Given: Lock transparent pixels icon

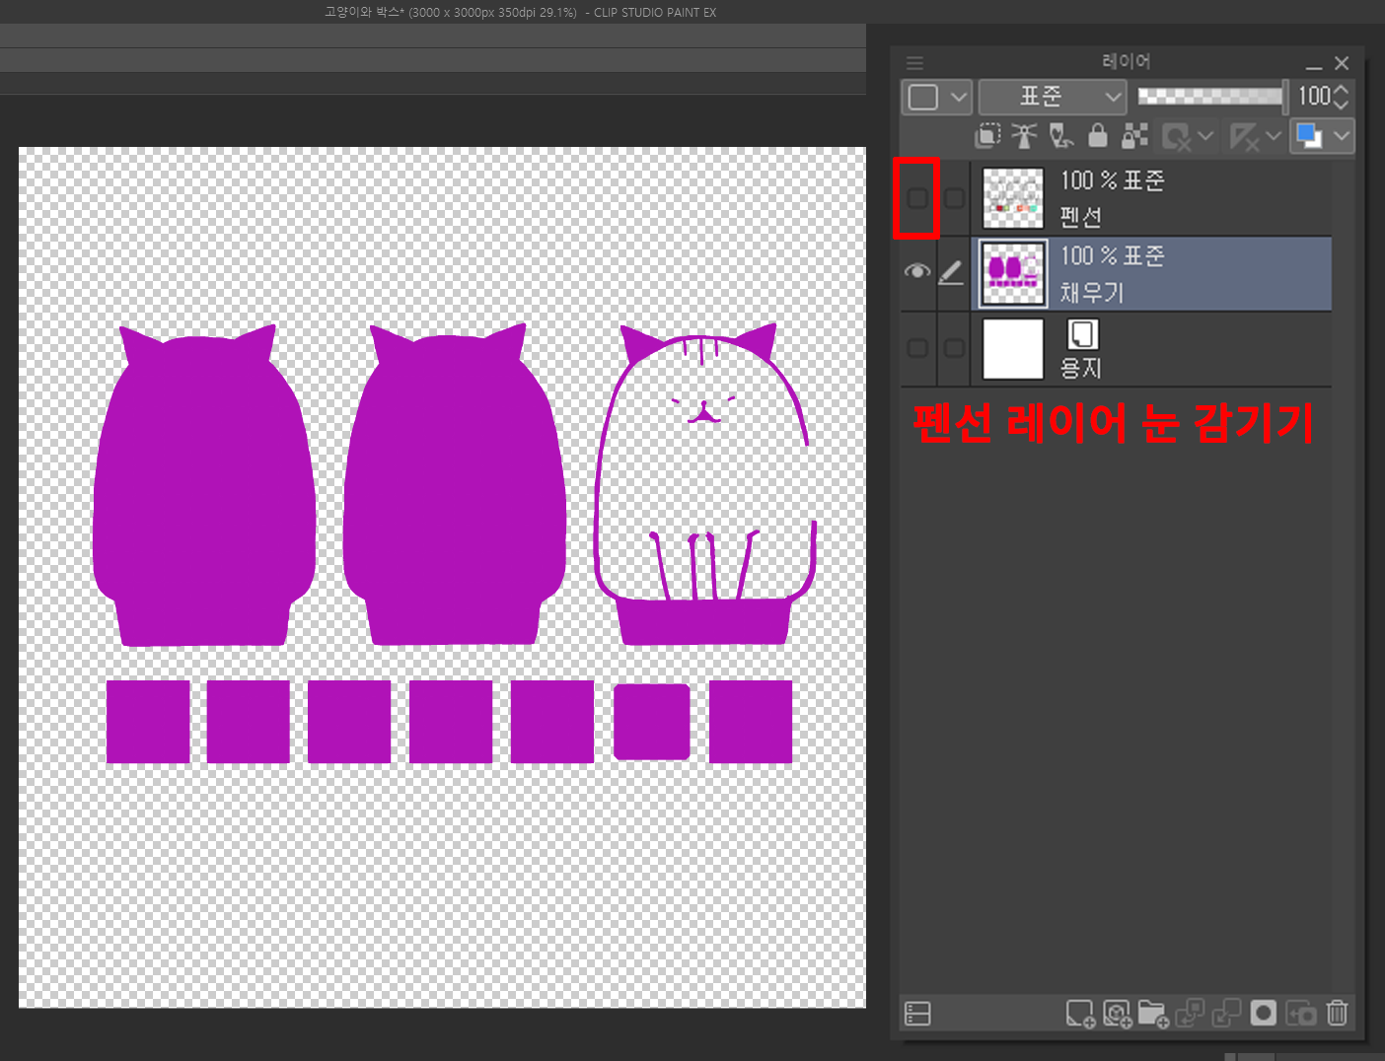Looking at the screenshot, I should point(1134,135).
